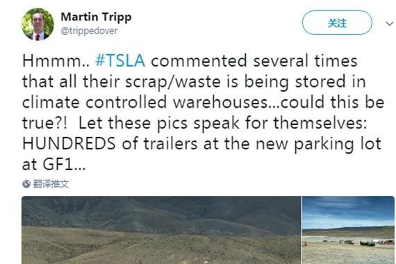Open the Martin Tripp display name link
The image size is (396, 264).
pos(96,17)
